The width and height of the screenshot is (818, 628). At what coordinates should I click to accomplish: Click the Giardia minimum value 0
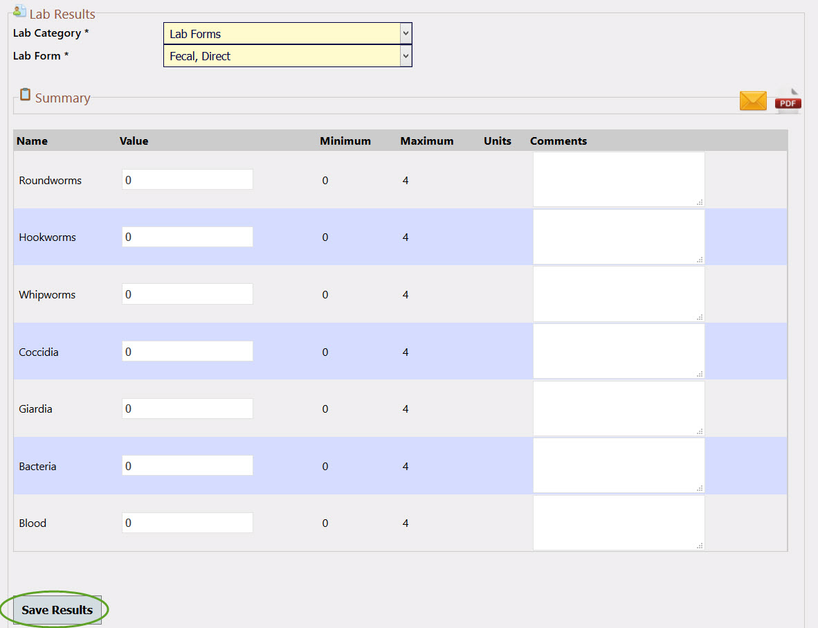pyautogui.click(x=325, y=409)
